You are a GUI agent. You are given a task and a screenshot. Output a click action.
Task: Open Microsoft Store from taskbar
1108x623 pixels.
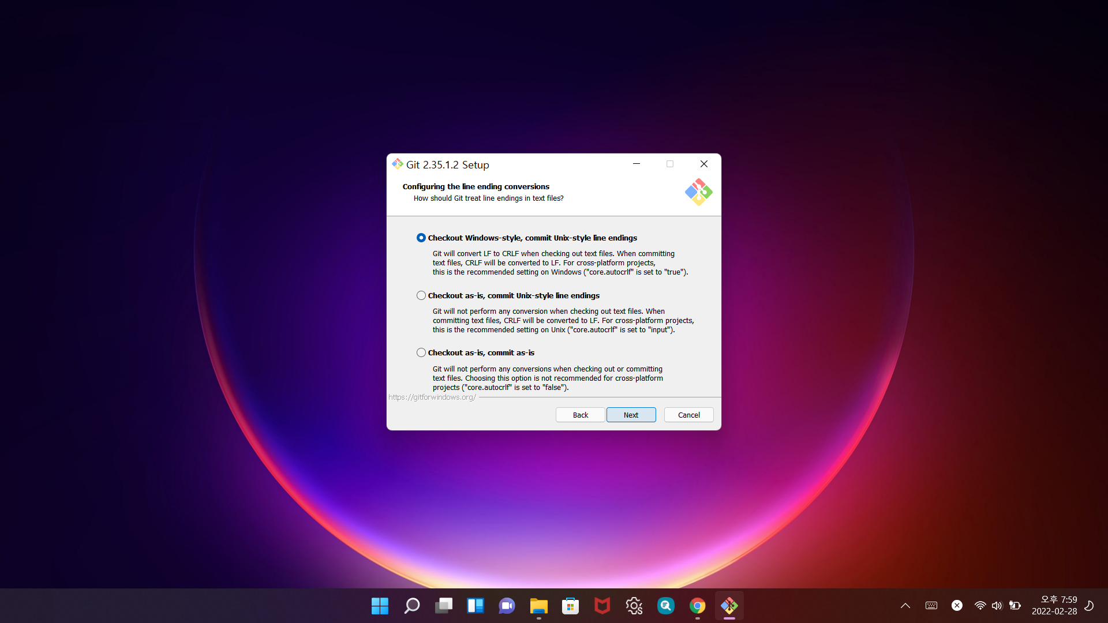[x=570, y=606]
